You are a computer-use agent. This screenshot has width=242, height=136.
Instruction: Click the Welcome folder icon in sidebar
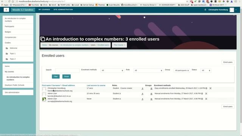7,48
